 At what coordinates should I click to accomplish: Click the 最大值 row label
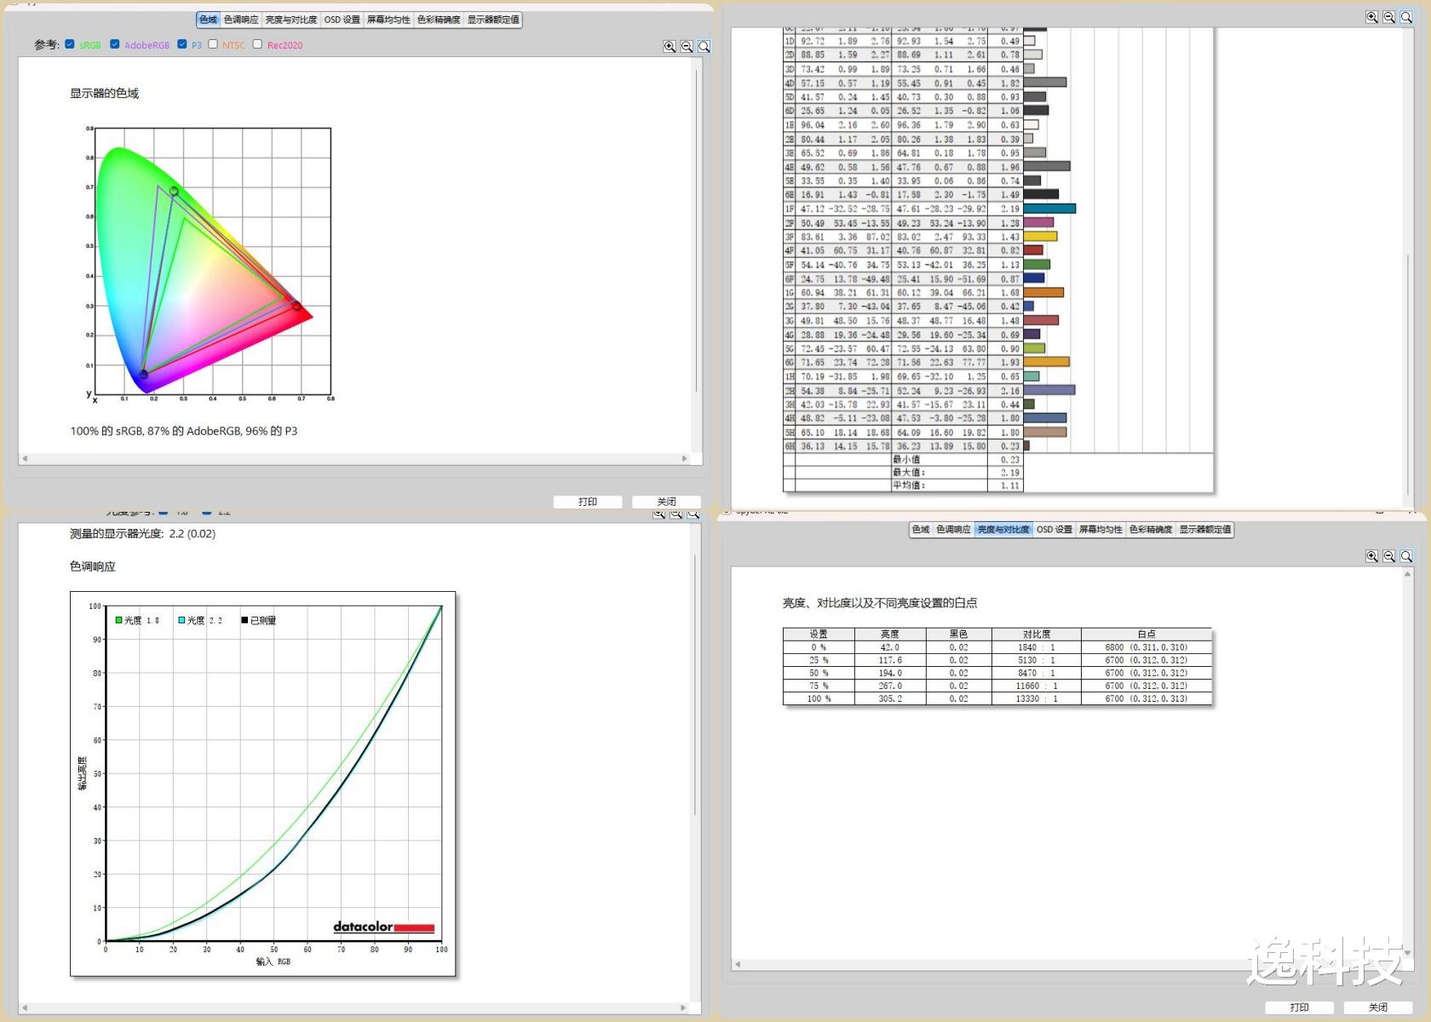(909, 472)
